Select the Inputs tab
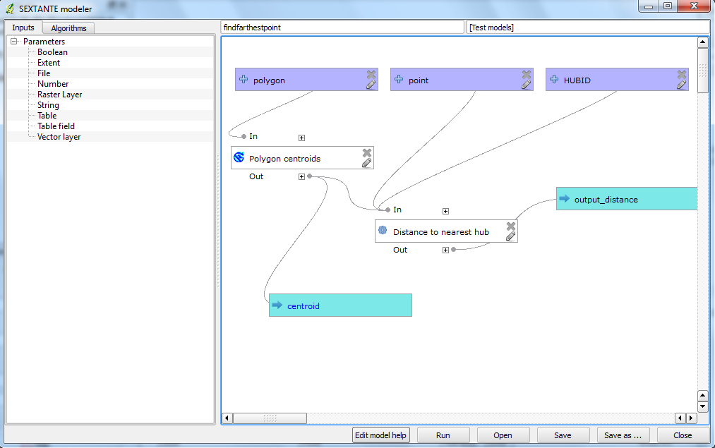 pyautogui.click(x=23, y=27)
